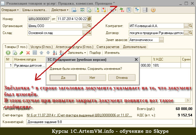Click the document with red arrow icon
The height and width of the screenshot is (135, 196).
pos(104,10)
